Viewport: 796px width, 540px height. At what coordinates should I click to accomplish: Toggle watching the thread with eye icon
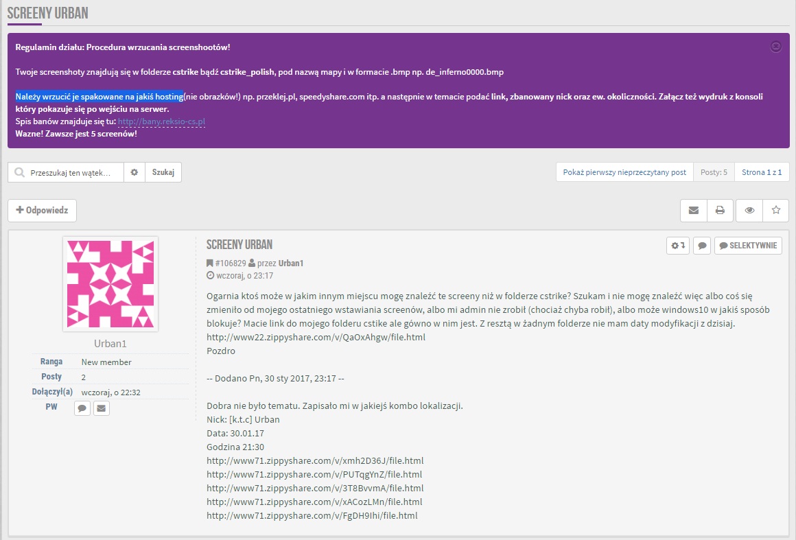749,211
